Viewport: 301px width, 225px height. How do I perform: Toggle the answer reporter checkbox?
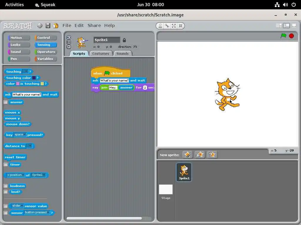[6, 102]
